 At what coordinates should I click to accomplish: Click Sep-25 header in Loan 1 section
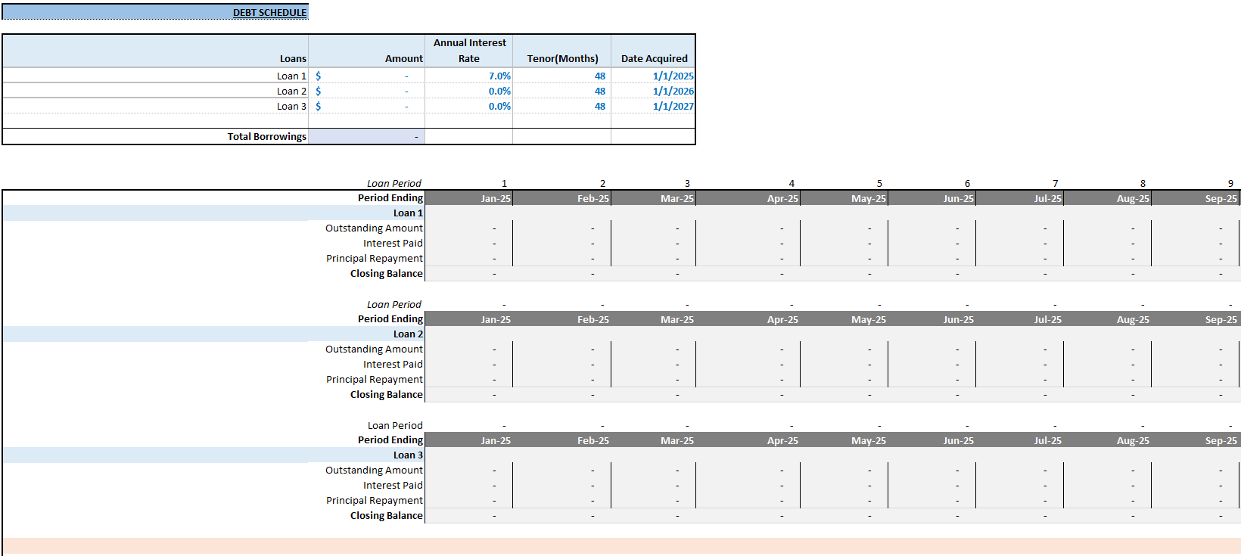click(1196, 198)
